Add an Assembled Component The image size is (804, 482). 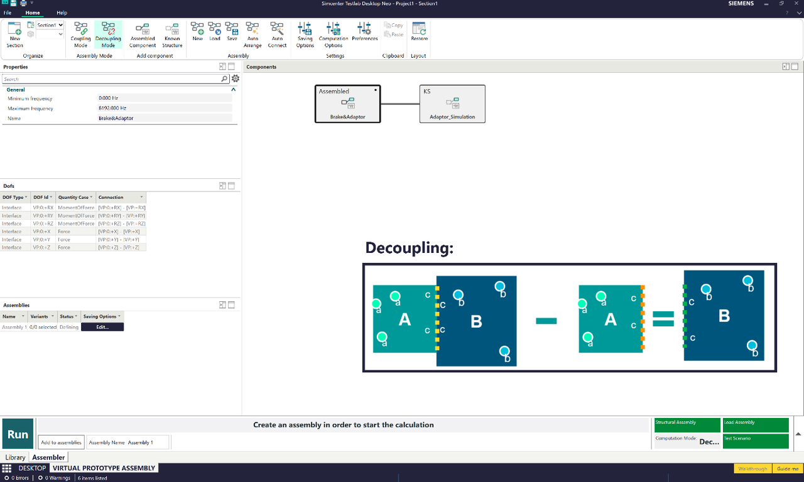pos(143,35)
